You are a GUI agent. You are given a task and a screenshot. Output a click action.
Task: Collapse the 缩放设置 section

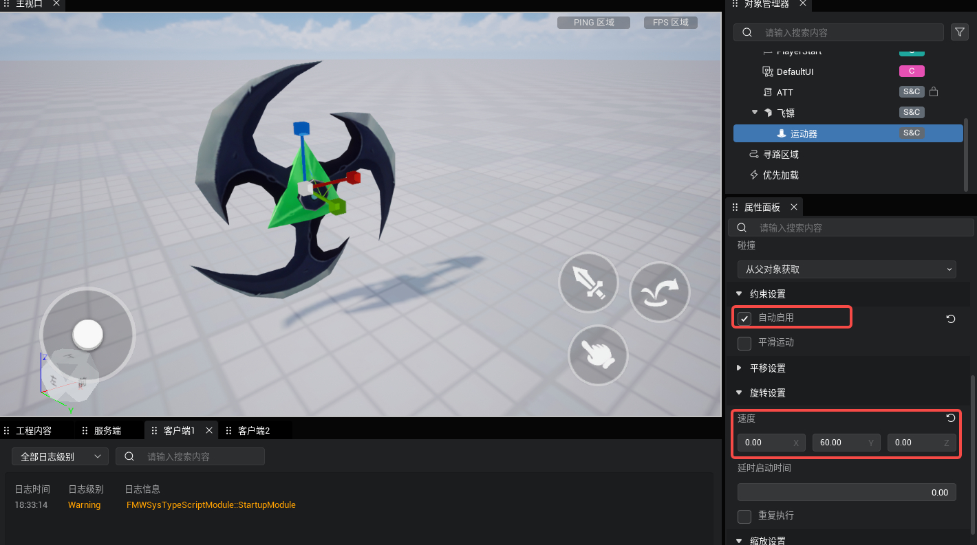click(x=739, y=541)
